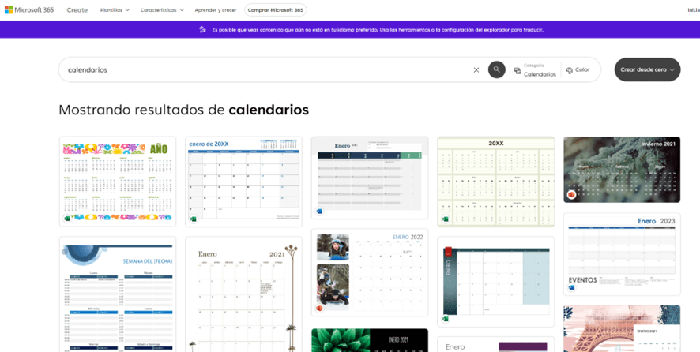Click Excel icon on floral AÑO template
Image resolution: width=700 pixels, height=352 pixels.
pos(67,219)
